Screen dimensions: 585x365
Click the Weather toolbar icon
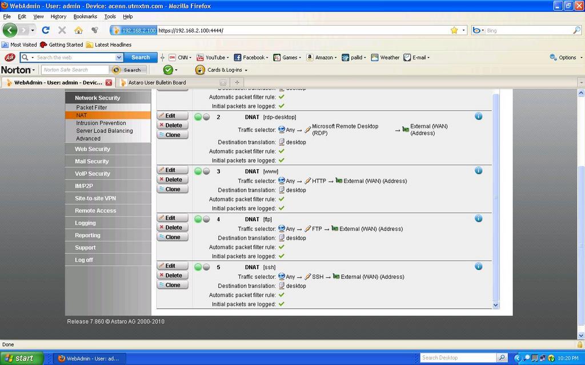[386, 58]
